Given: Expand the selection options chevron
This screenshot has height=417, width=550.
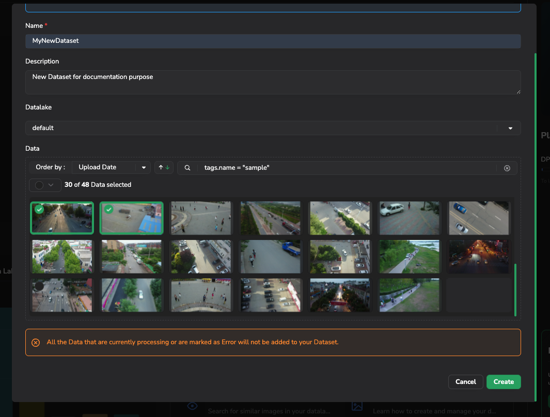Looking at the screenshot, I should click(51, 185).
